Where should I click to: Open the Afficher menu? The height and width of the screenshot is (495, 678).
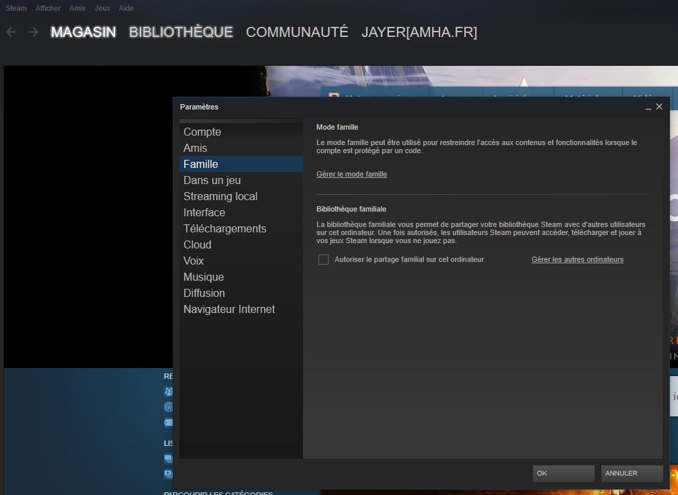coord(48,8)
